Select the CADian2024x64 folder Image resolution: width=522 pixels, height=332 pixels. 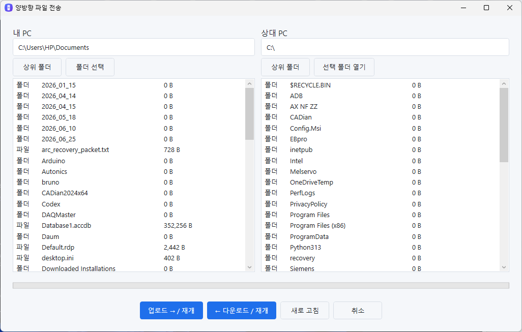(129, 193)
